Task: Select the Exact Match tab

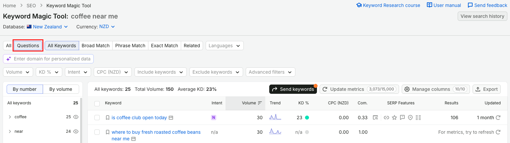Action: coord(165,46)
